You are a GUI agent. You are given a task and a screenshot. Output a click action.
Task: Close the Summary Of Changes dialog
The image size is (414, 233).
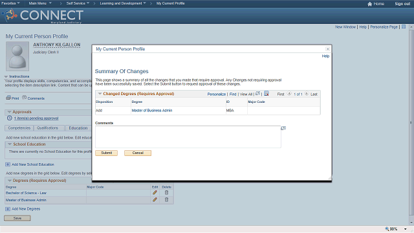(x=327, y=49)
